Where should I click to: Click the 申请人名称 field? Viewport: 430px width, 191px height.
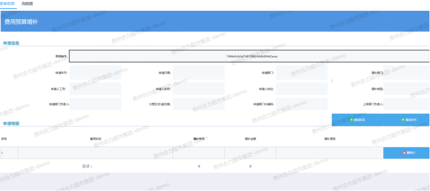tap(198, 89)
